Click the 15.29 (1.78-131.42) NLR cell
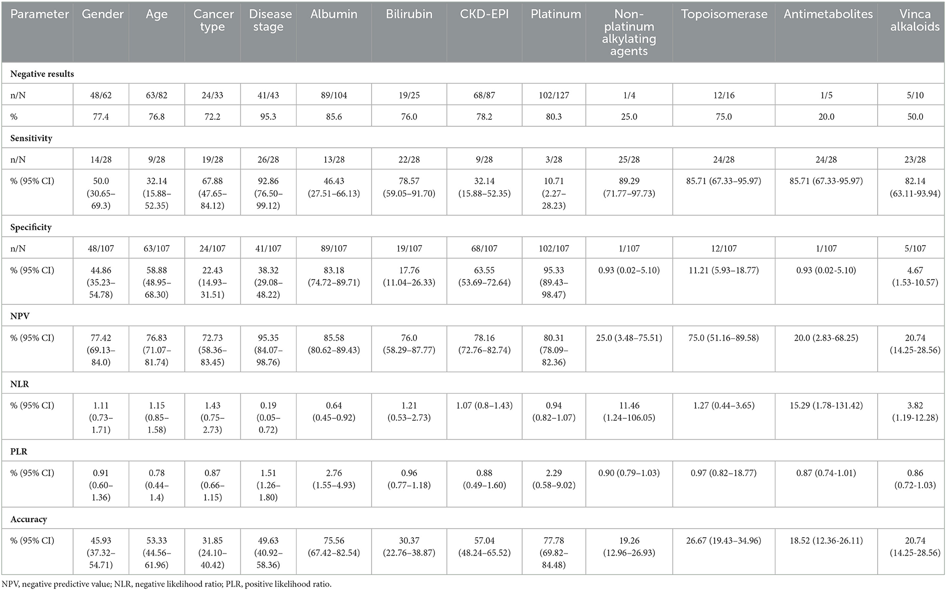This screenshot has height=590, width=946. point(826,417)
